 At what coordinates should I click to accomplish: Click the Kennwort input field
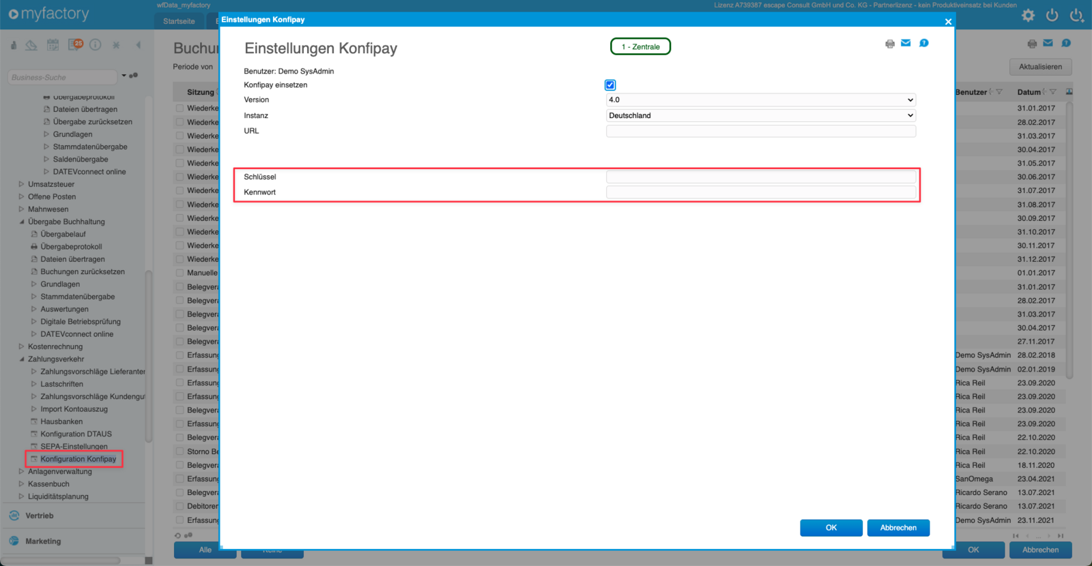761,192
